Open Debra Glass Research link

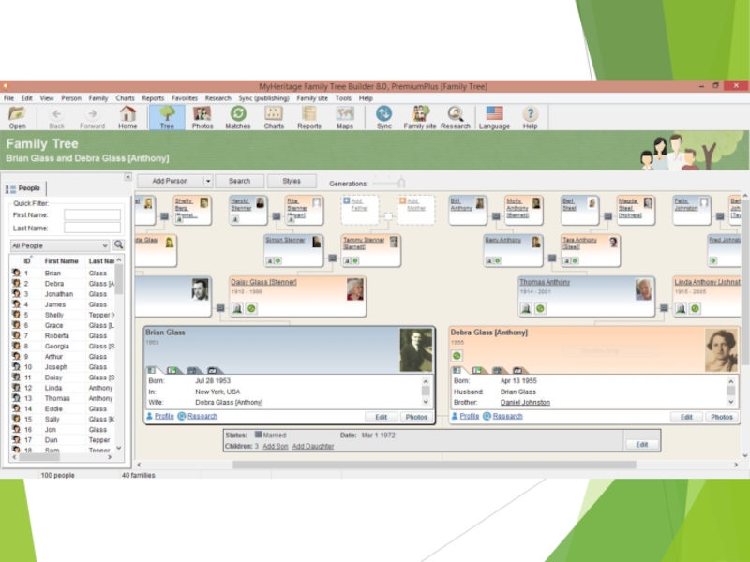click(x=507, y=416)
